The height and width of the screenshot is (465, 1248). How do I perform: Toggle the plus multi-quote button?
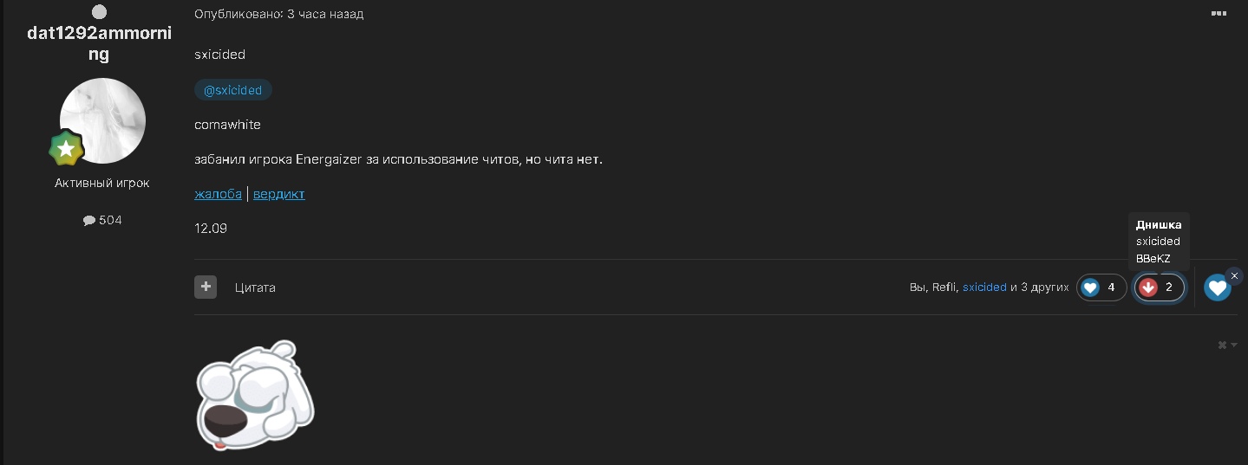[x=206, y=287]
